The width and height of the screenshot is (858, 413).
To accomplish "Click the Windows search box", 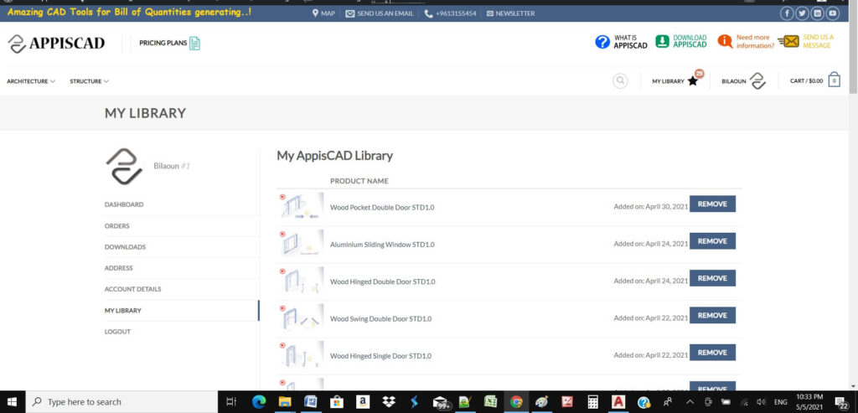I will [x=121, y=402].
